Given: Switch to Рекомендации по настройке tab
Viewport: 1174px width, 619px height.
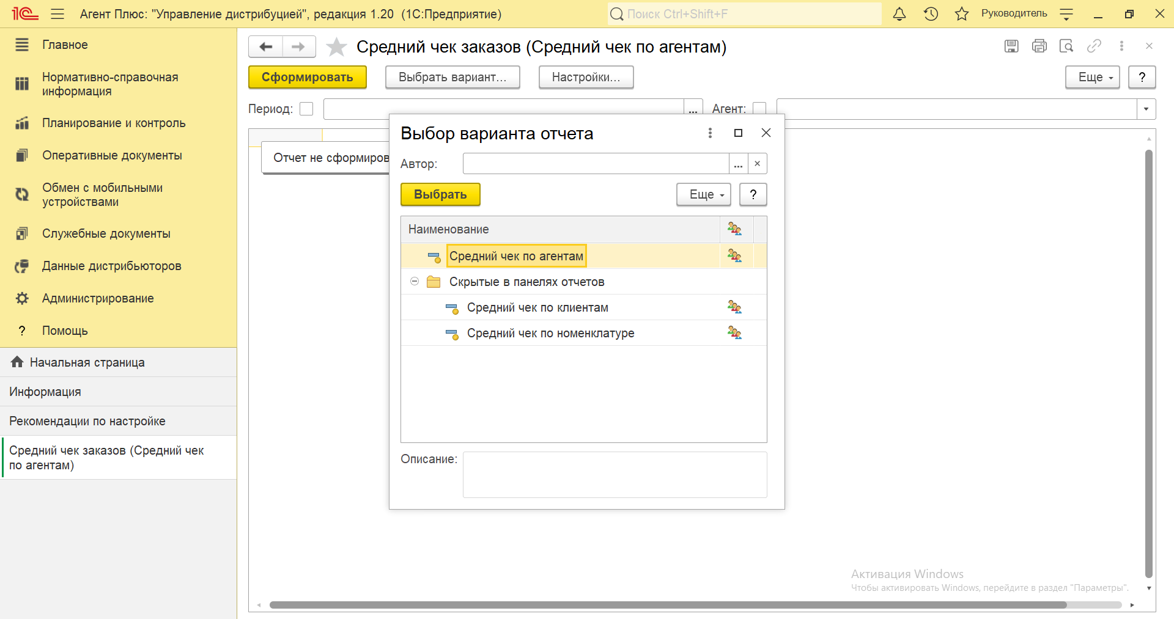Looking at the screenshot, I should click(x=118, y=421).
